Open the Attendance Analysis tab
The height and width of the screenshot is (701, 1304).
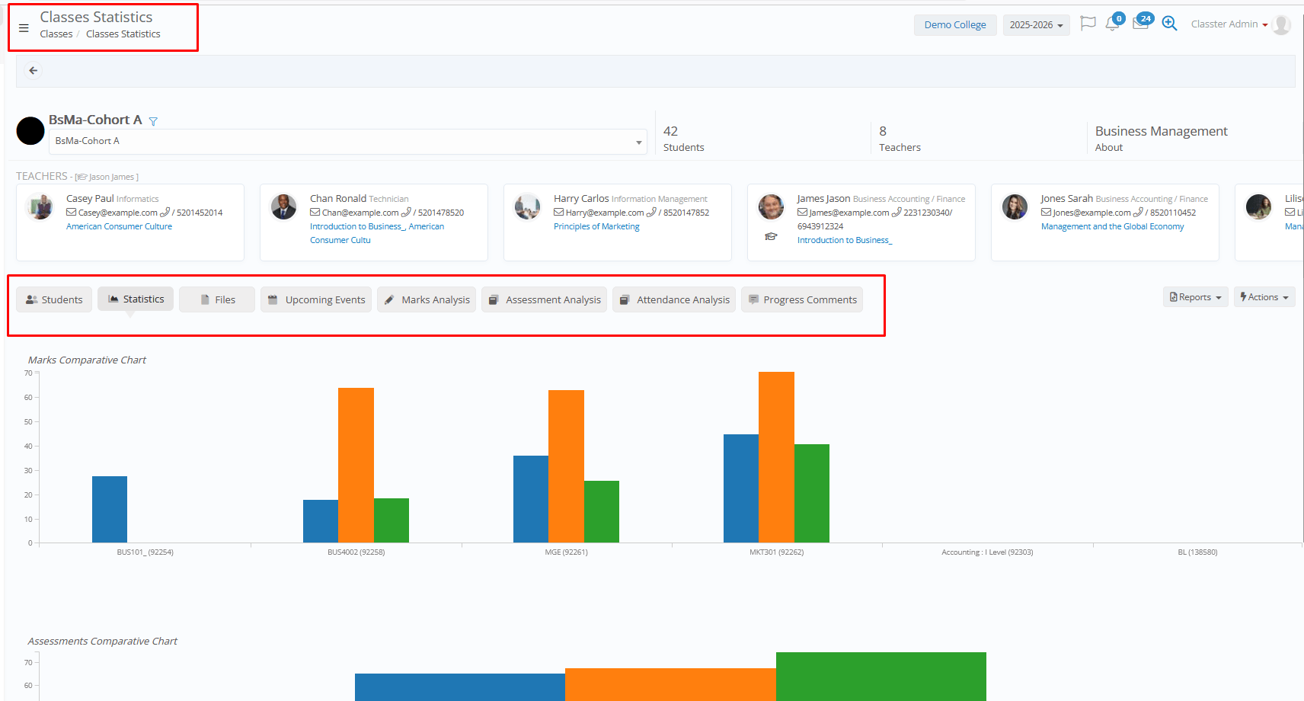pyautogui.click(x=674, y=299)
